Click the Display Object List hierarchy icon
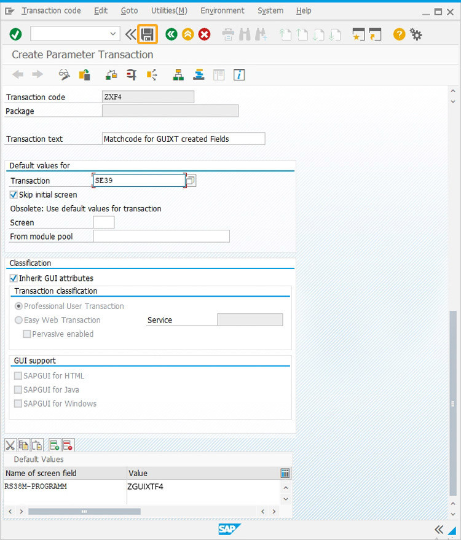The height and width of the screenshot is (540, 461). tap(178, 74)
